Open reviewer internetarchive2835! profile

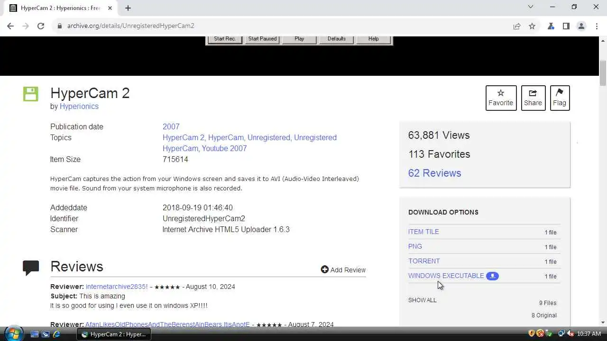point(117,287)
